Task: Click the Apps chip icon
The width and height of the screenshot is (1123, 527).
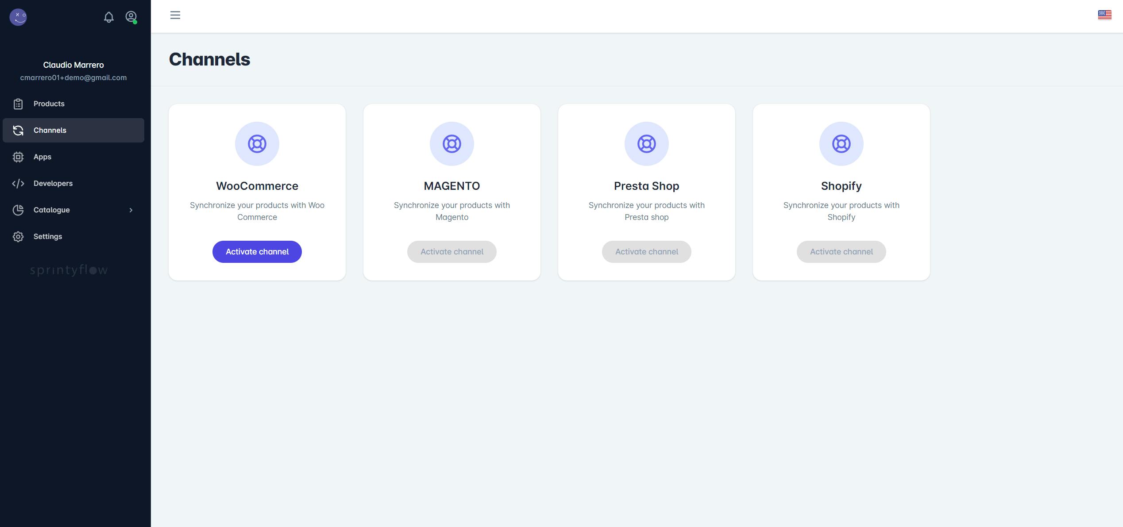Action: (x=18, y=157)
